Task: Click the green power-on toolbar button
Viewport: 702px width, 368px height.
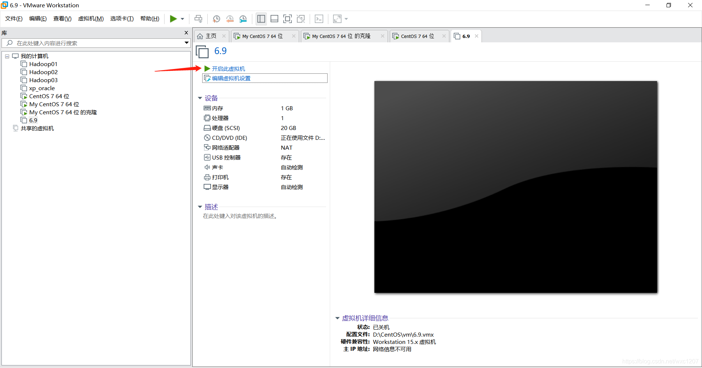Action: (x=173, y=19)
